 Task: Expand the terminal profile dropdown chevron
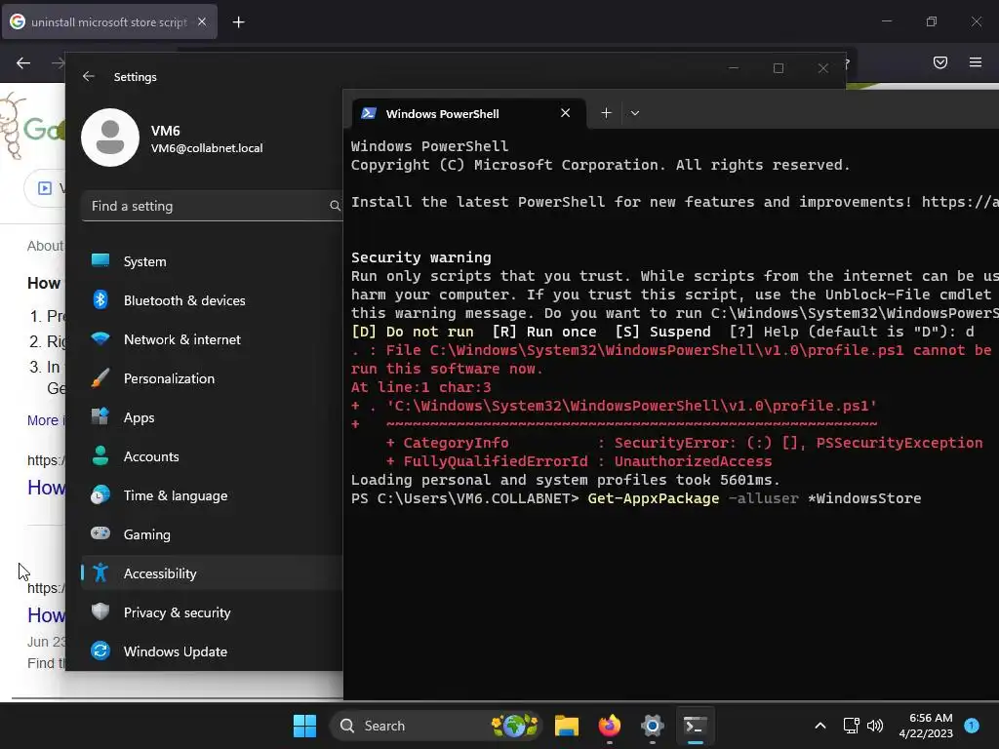click(634, 113)
